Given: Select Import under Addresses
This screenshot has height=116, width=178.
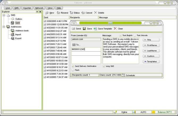Looking at the screenshot, I should pyautogui.click(x=18, y=35).
